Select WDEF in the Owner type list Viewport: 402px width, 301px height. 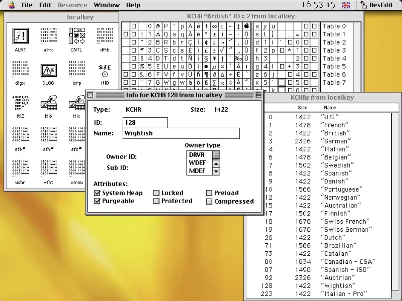point(200,163)
